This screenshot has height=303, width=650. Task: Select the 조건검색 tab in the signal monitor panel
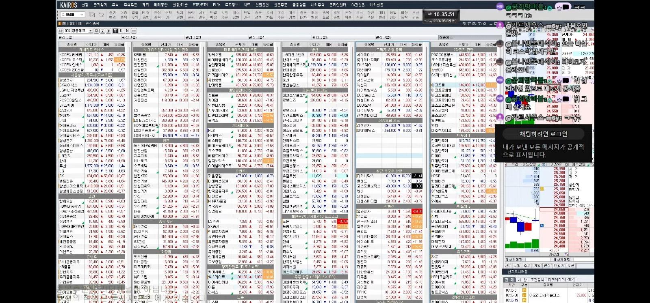537,280
